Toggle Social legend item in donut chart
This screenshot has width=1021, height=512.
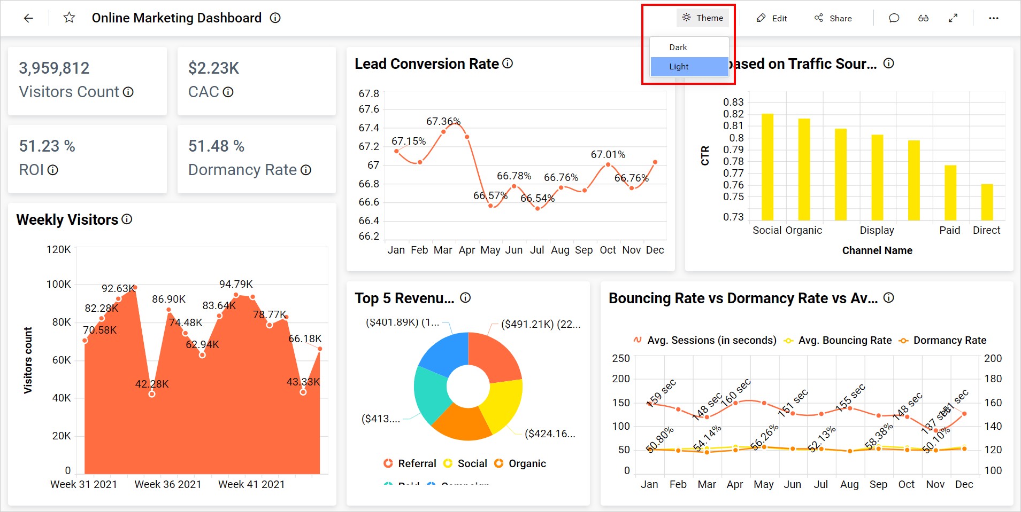(465, 463)
